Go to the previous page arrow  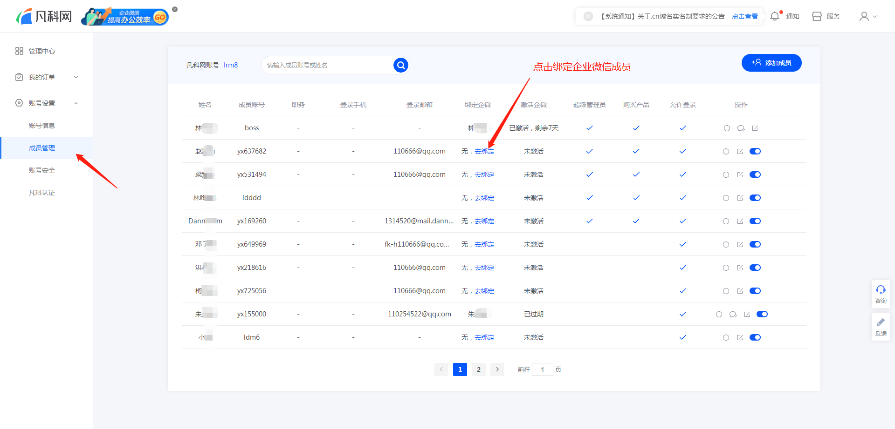pyautogui.click(x=441, y=369)
